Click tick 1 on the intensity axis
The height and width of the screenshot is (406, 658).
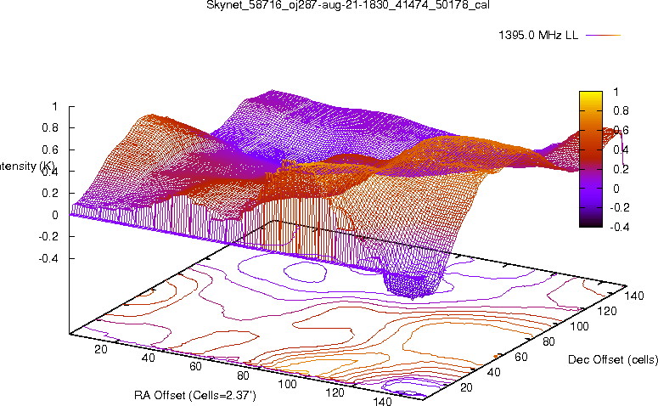pyautogui.click(x=54, y=107)
